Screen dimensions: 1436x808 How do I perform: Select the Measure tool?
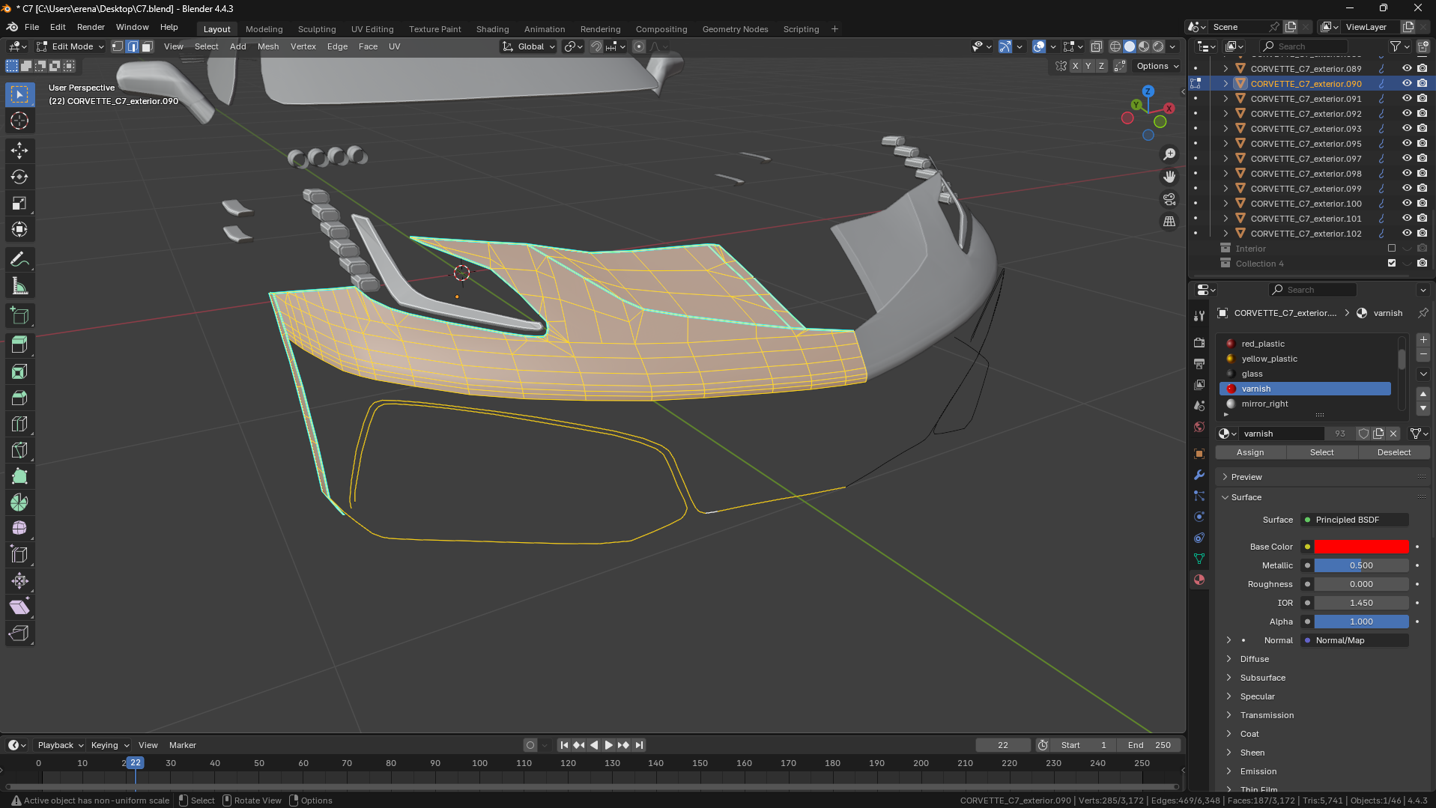pos(19,286)
